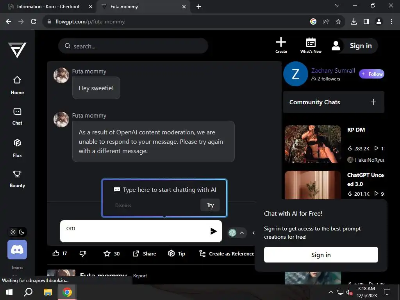Show hidden system tray icons
Image resolution: width=400 pixels, height=300 pixels.
[x=330, y=292]
